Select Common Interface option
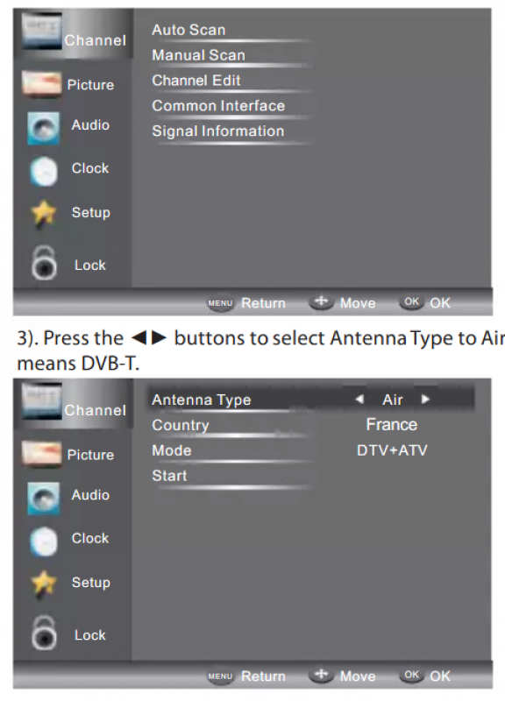This screenshot has width=505, height=701. 218,105
